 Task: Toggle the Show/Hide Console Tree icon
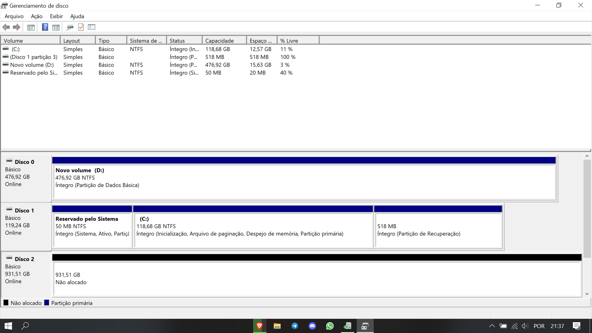(x=31, y=27)
